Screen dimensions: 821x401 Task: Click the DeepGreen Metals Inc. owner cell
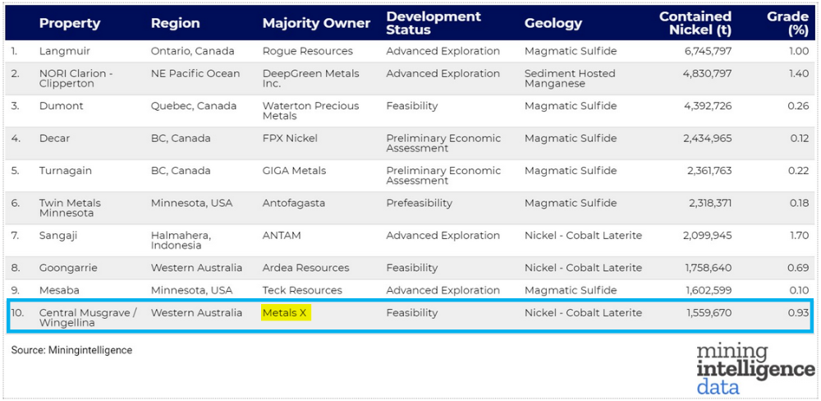[x=310, y=78]
